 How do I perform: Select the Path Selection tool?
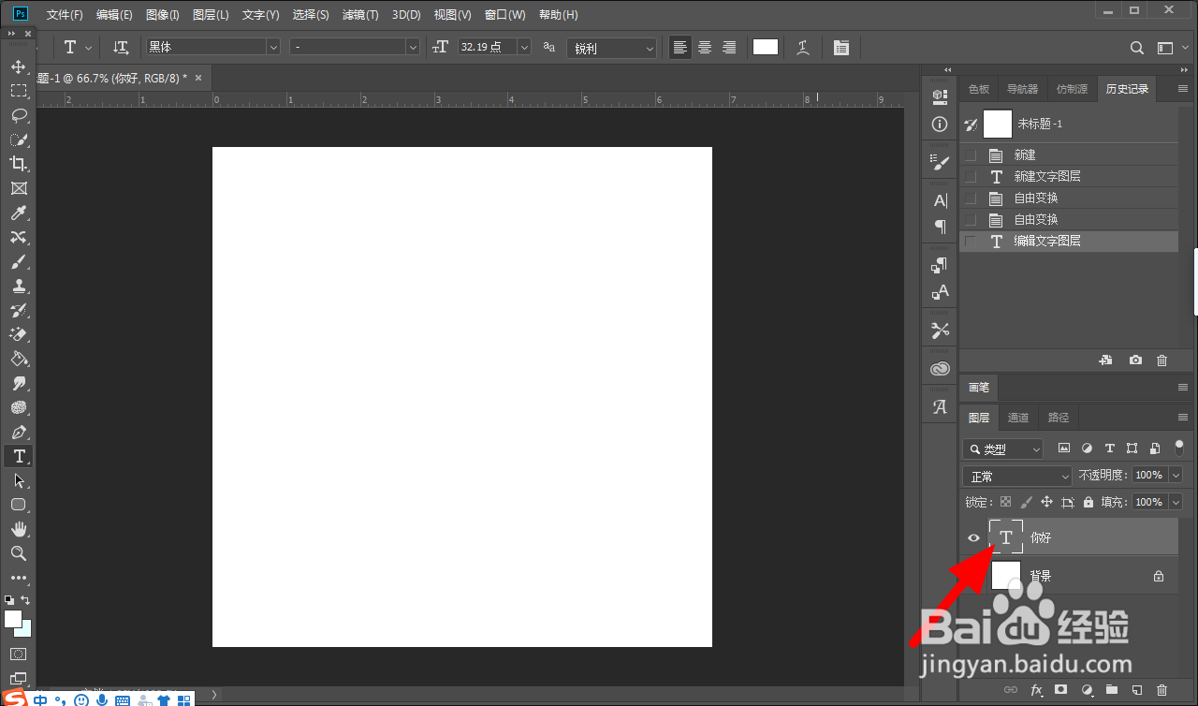(x=18, y=480)
